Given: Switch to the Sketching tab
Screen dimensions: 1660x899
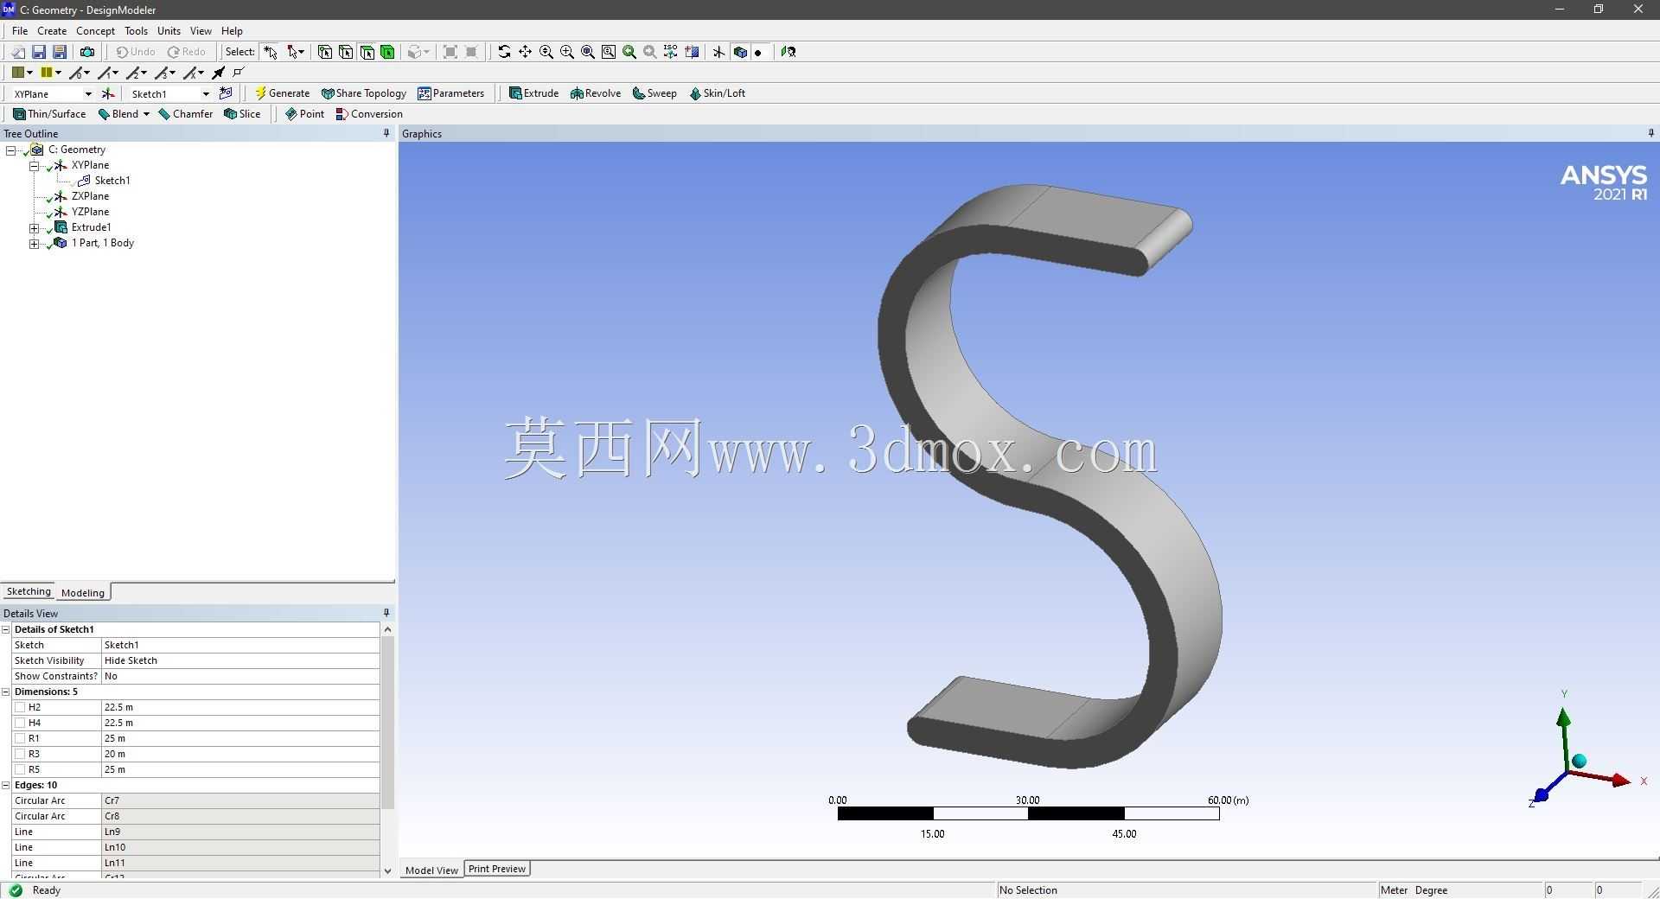Looking at the screenshot, I should [29, 591].
